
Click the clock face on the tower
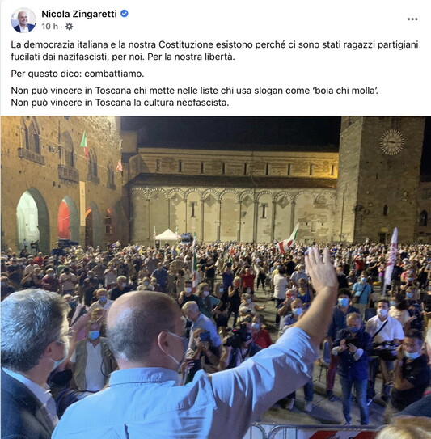(x=392, y=142)
